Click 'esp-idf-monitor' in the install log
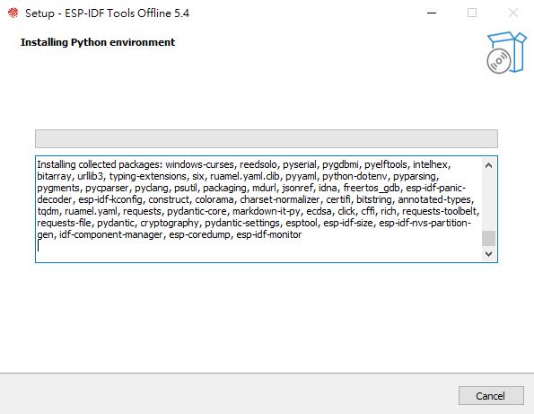 point(268,234)
